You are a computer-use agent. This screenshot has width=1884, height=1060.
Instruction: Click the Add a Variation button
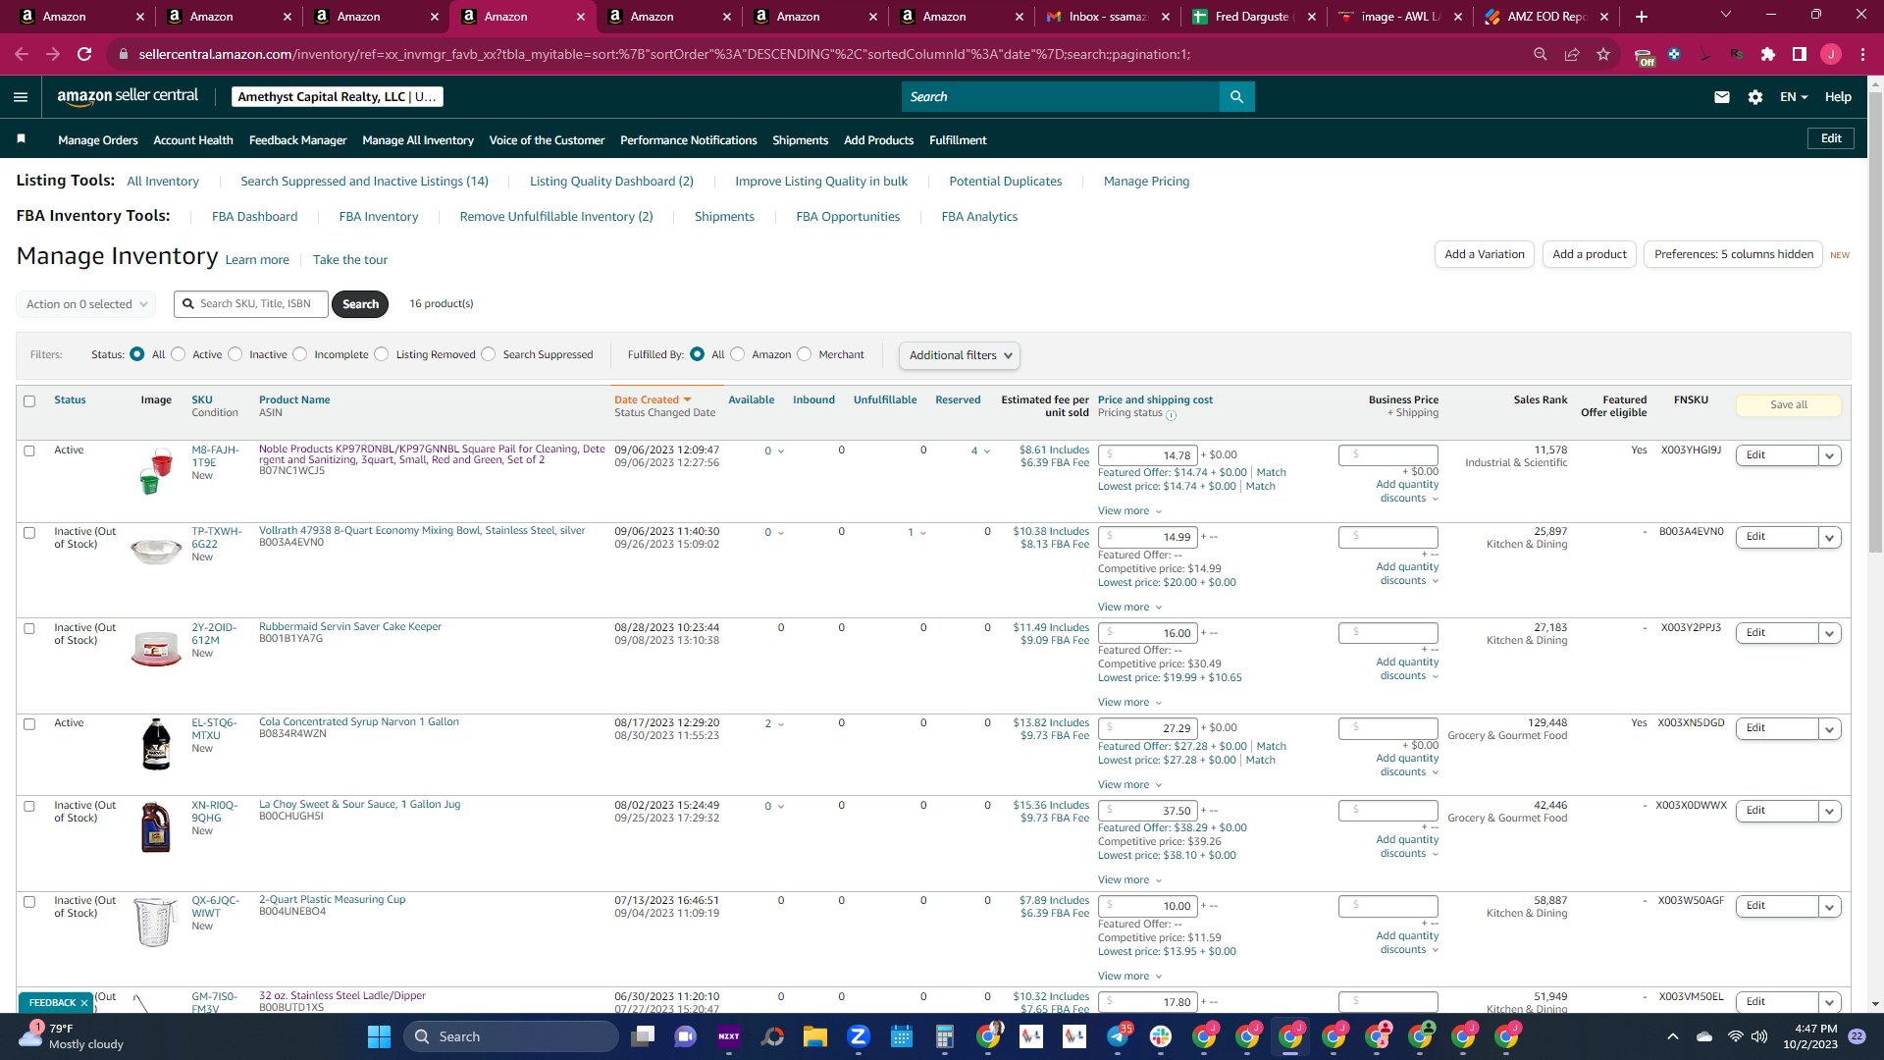[1485, 254]
